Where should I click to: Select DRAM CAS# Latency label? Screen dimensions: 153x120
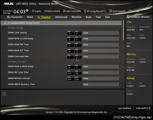tap(17, 32)
